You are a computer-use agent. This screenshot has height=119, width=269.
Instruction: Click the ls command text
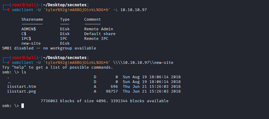[x=24, y=72]
